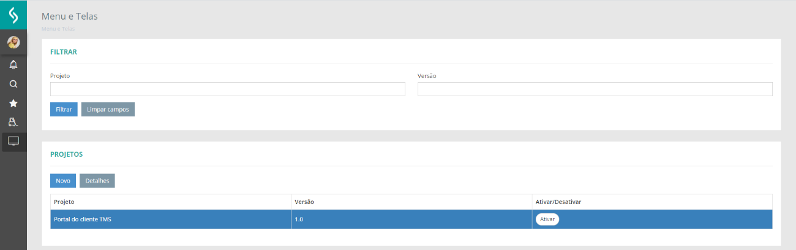Click the forklift logistics sidebar icon
The width and height of the screenshot is (796, 250).
[x=13, y=122]
